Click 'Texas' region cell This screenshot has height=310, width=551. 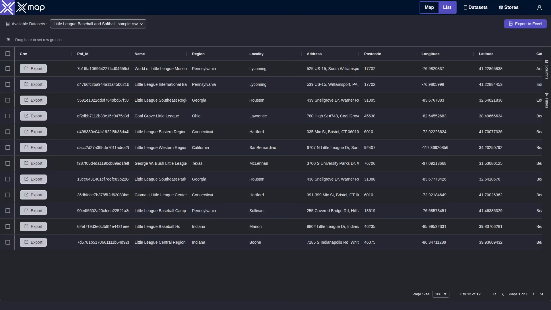215,163
